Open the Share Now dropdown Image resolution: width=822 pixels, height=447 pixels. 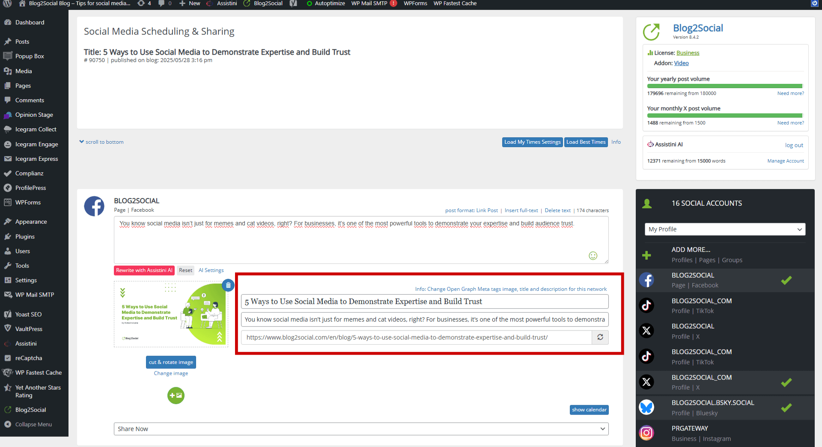click(361, 429)
